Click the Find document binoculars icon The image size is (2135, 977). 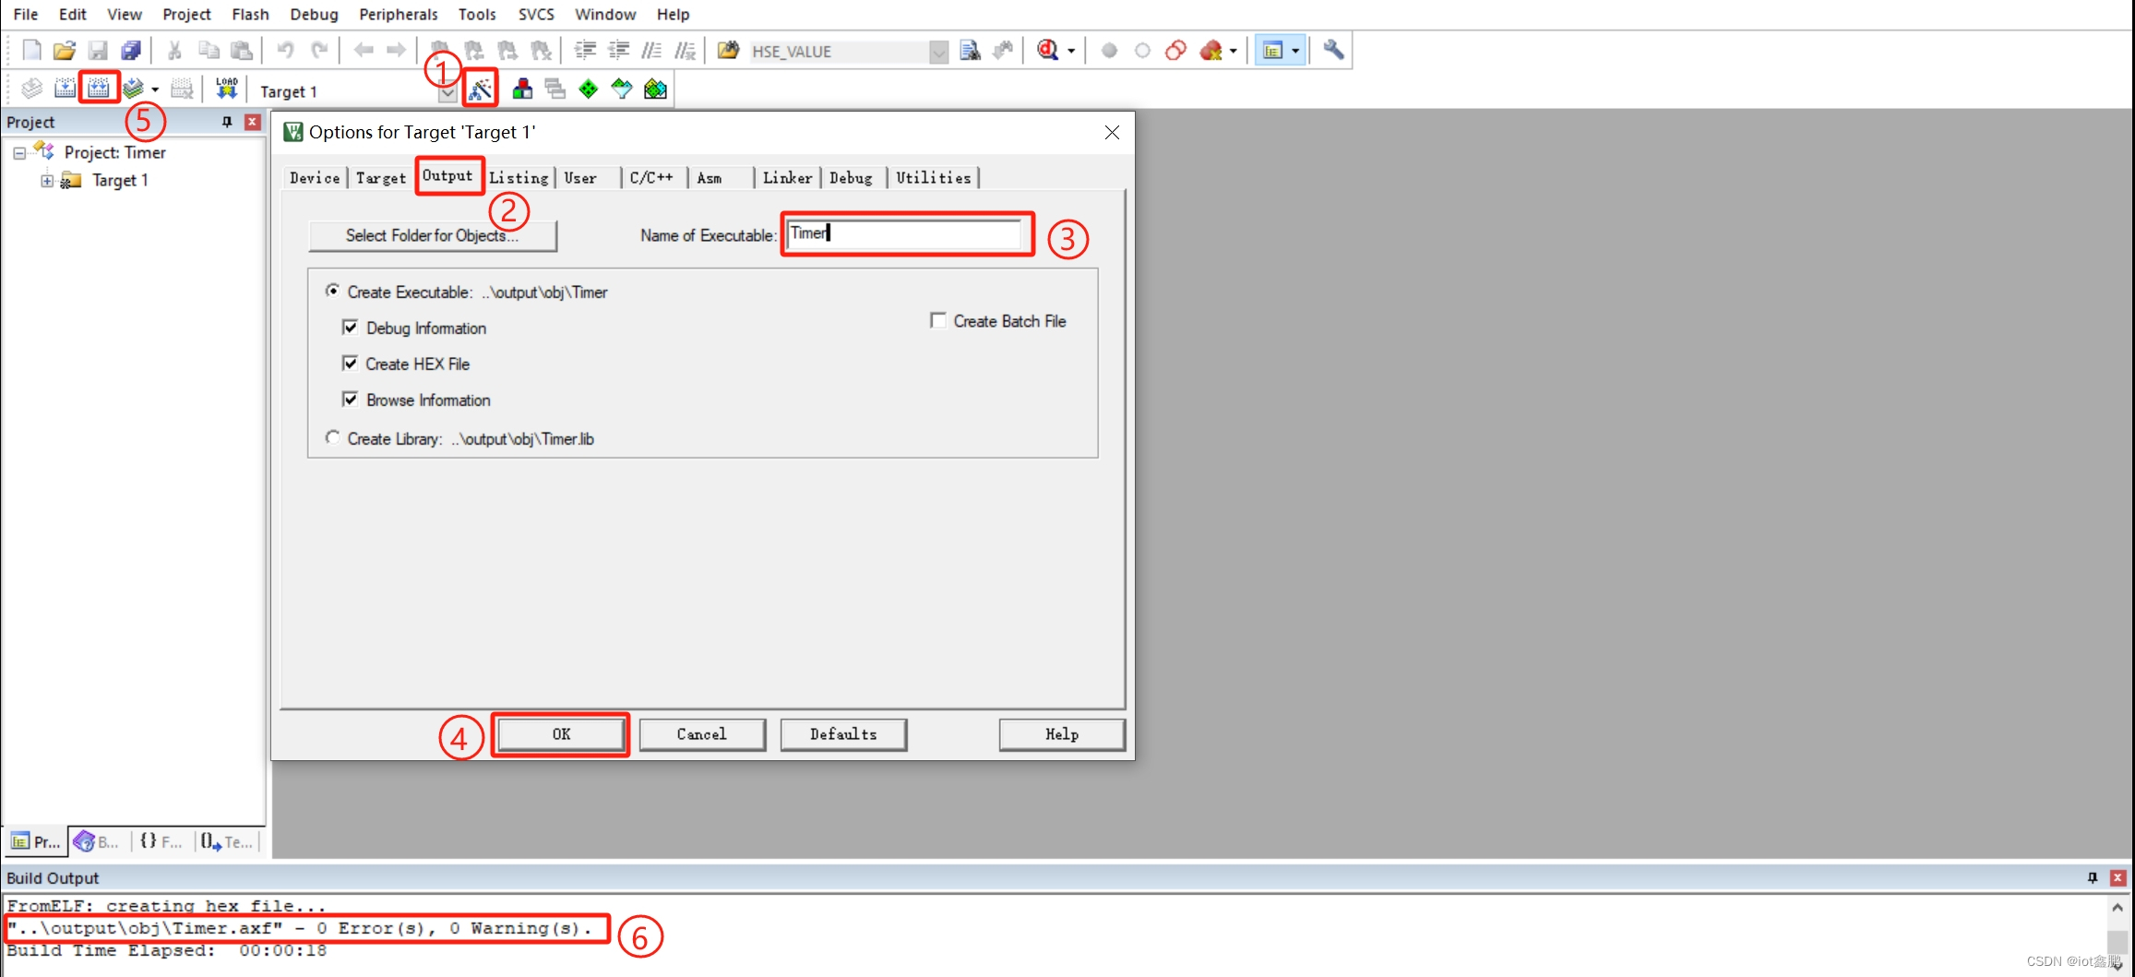click(970, 51)
